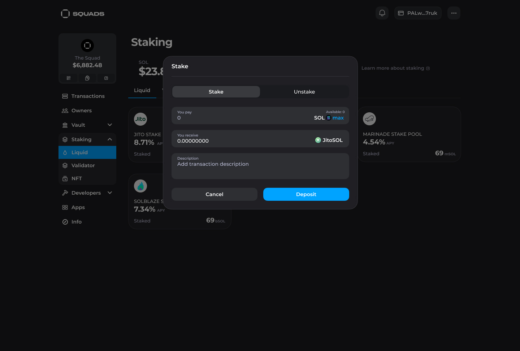Cancel the Stake dialog

click(x=214, y=194)
